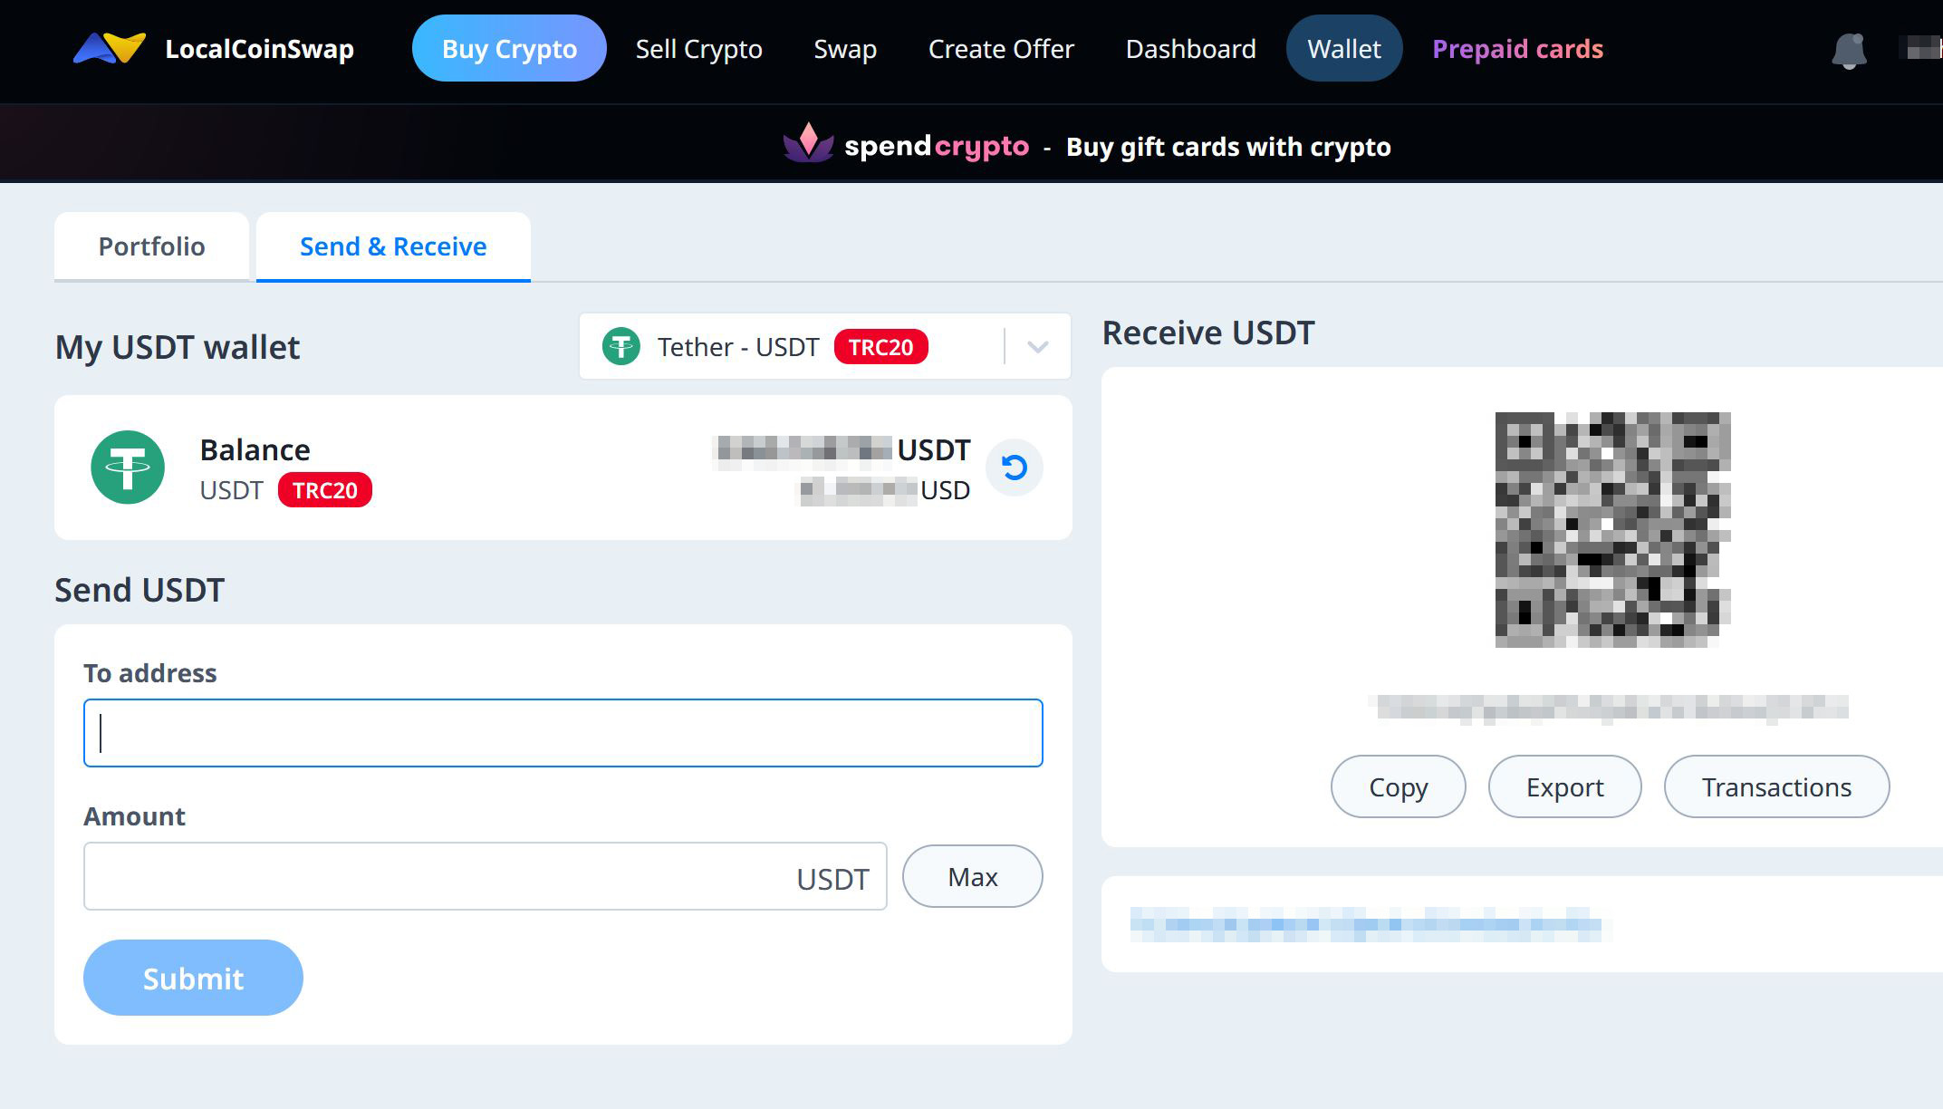The image size is (1943, 1109).
Task: Click the LocalCoinSwap brand name
Action: (x=259, y=49)
